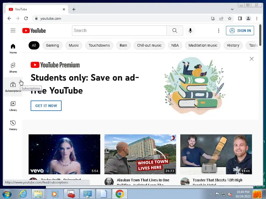Open the Taylor Swift vevo thumbnail
Viewport: 266px width, 199px height.
(64, 154)
